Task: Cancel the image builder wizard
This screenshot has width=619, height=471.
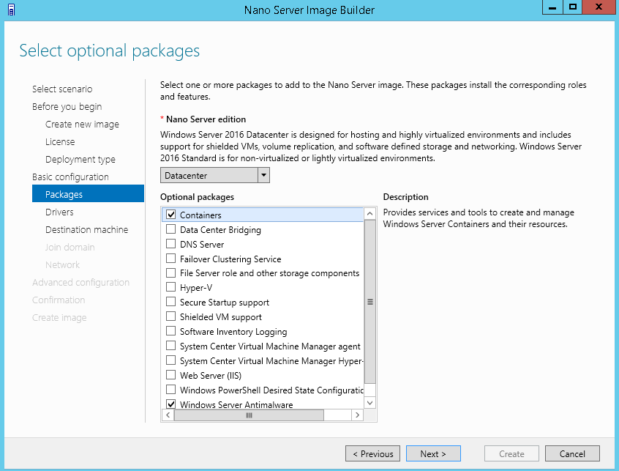Action: 572,453
